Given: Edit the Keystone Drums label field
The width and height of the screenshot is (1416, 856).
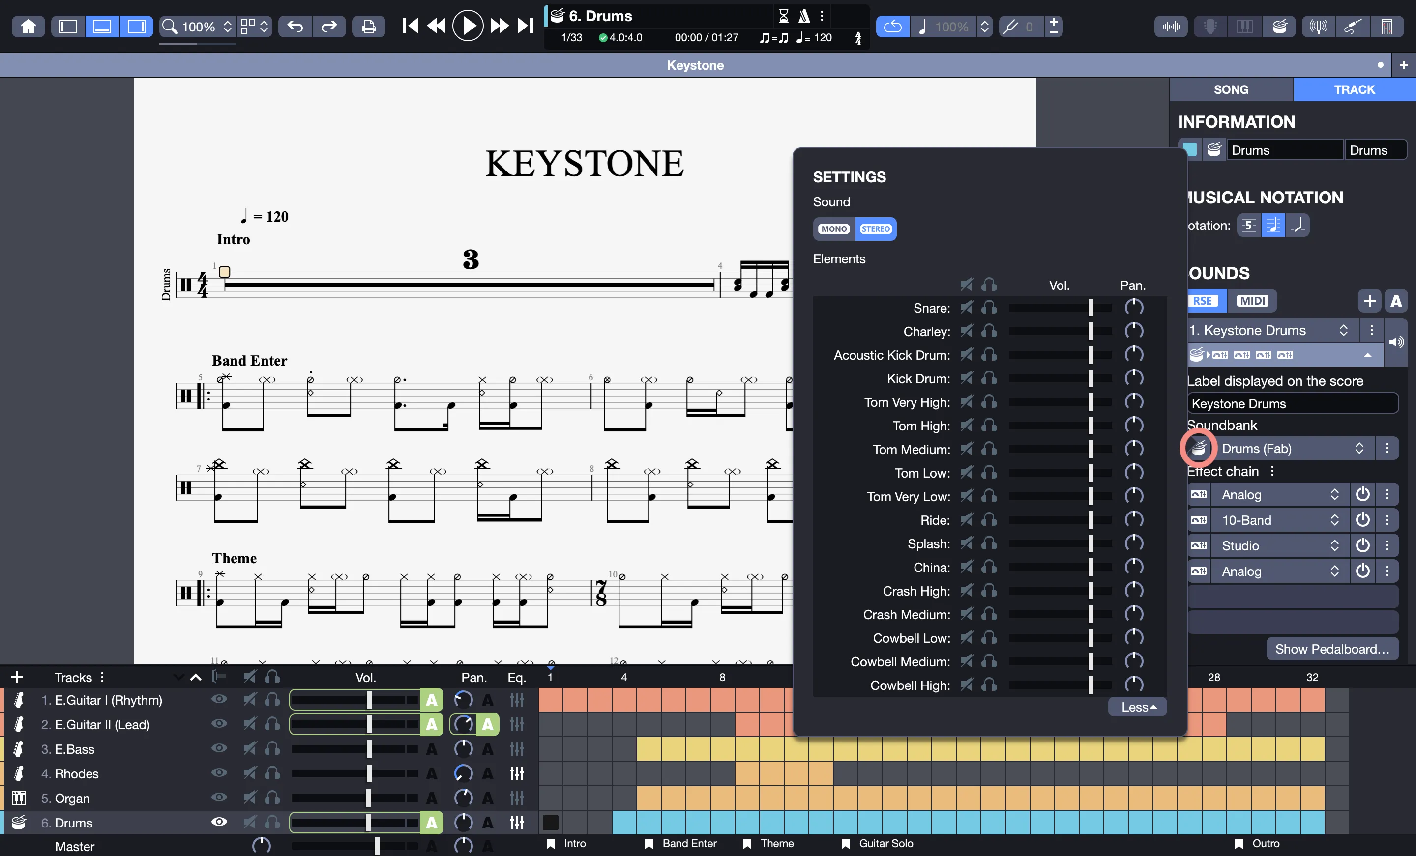Looking at the screenshot, I should click(1293, 403).
